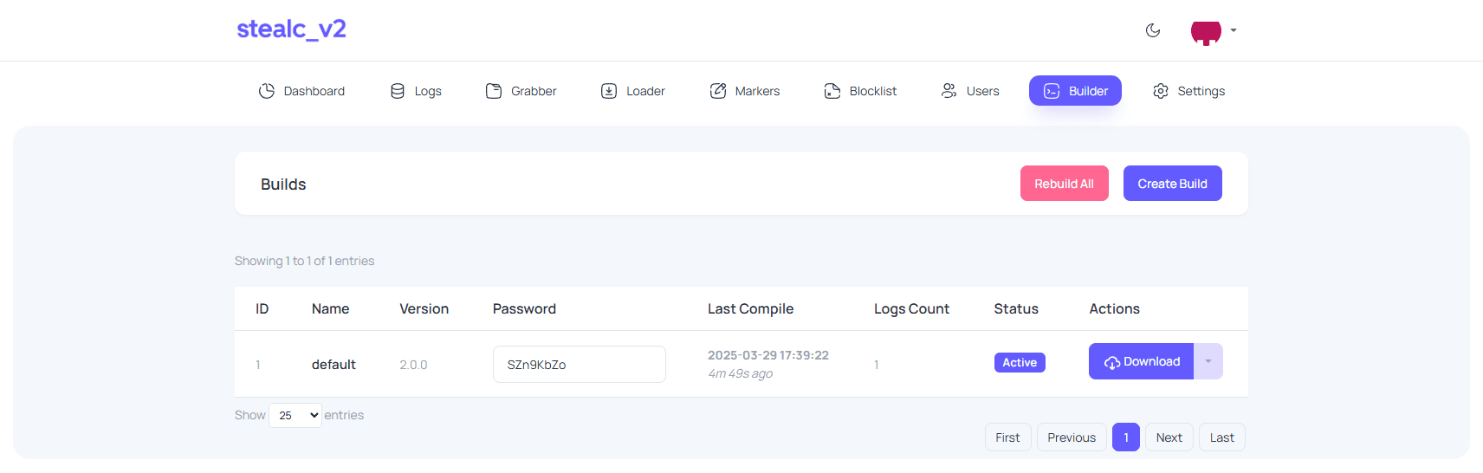Click the Blocklist file icon
This screenshot has width=1483, height=473.
[832, 91]
